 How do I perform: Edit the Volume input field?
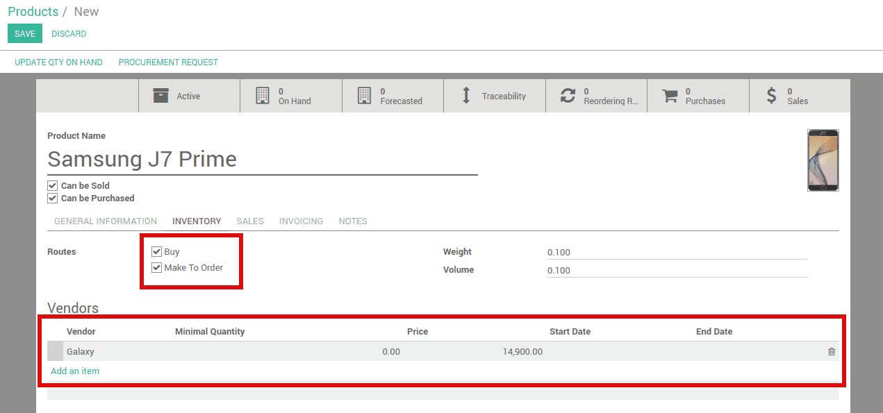coord(677,271)
